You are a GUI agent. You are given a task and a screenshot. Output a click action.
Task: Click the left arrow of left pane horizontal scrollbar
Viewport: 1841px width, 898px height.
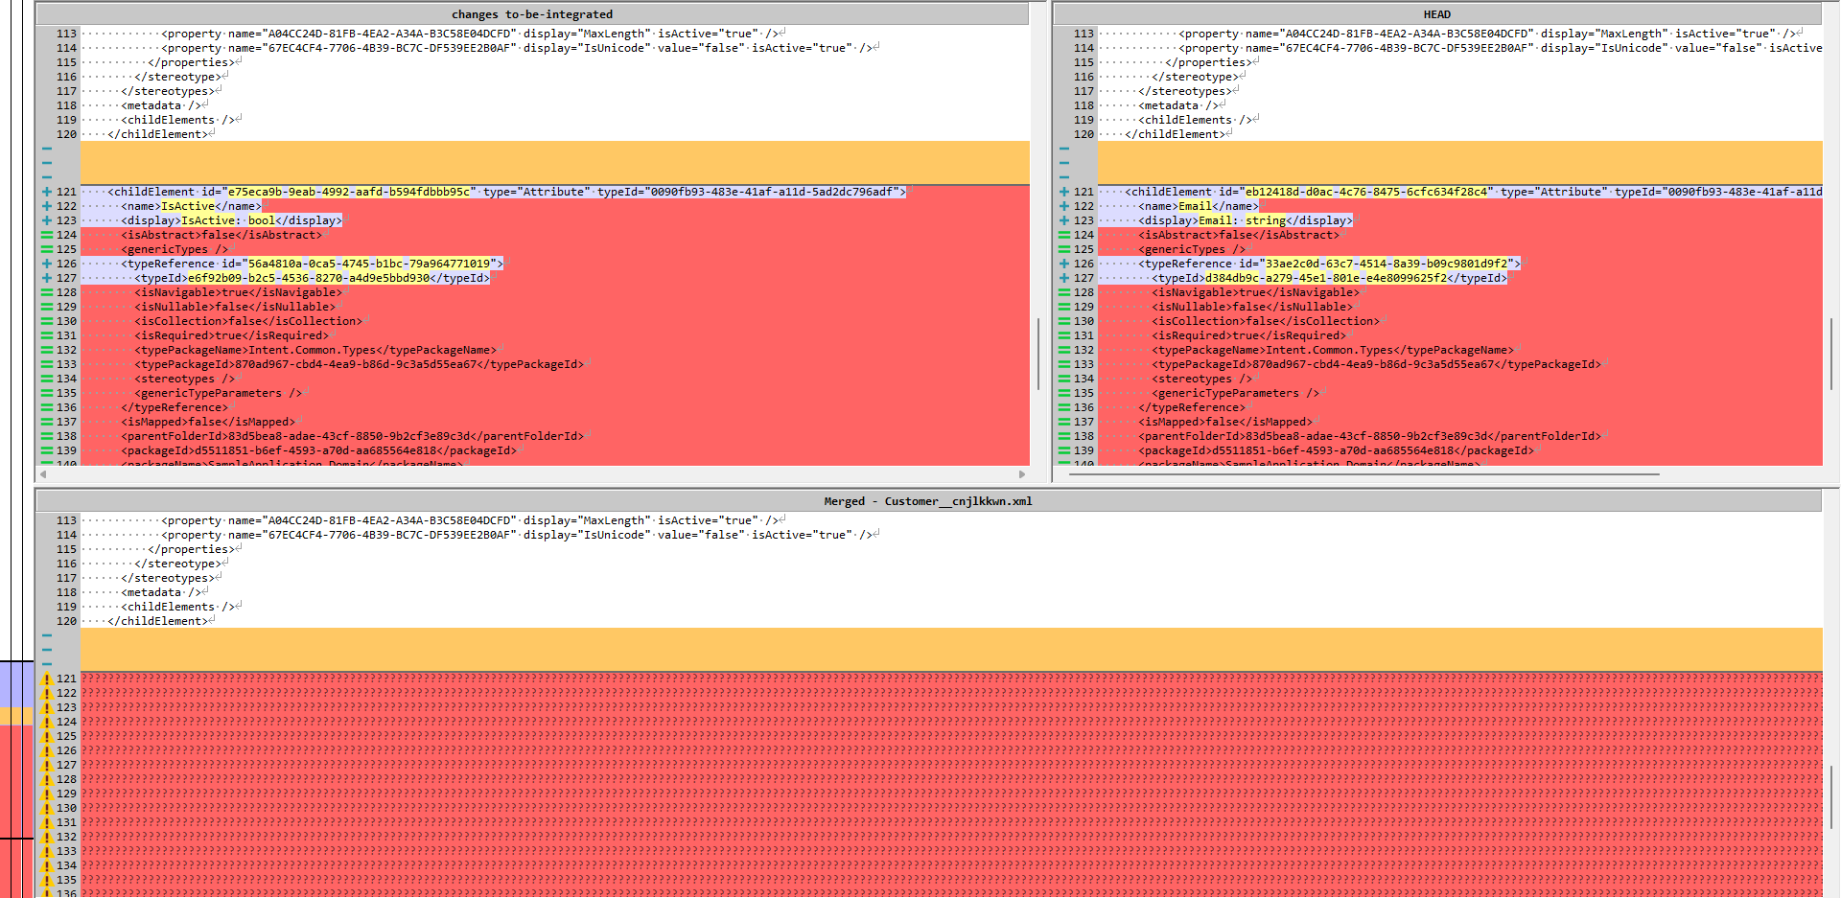point(43,473)
